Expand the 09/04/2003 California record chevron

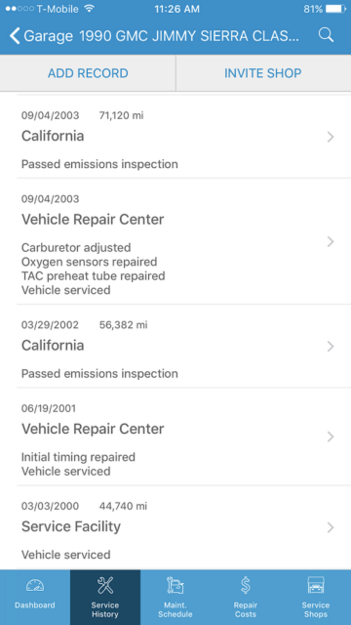331,137
